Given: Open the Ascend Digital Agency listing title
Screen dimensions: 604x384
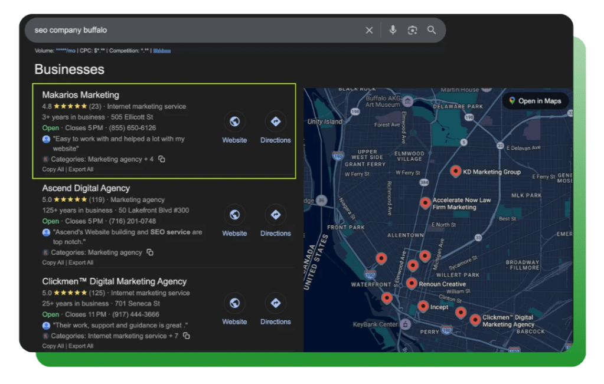Looking at the screenshot, I should tap(86, 188).
